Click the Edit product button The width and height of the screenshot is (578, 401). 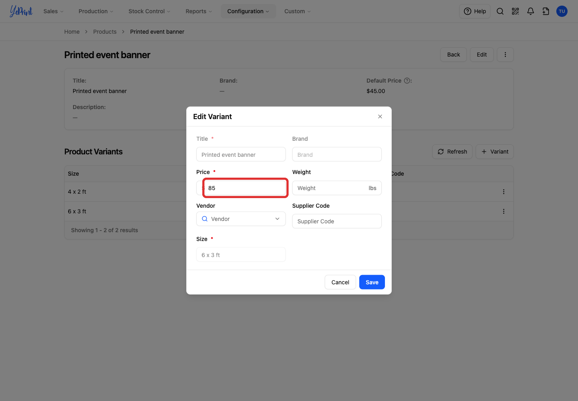[x=482, y=55]
